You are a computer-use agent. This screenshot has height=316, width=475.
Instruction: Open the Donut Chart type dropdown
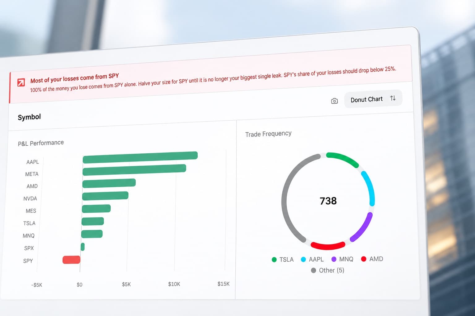click(x=373, y=99)
